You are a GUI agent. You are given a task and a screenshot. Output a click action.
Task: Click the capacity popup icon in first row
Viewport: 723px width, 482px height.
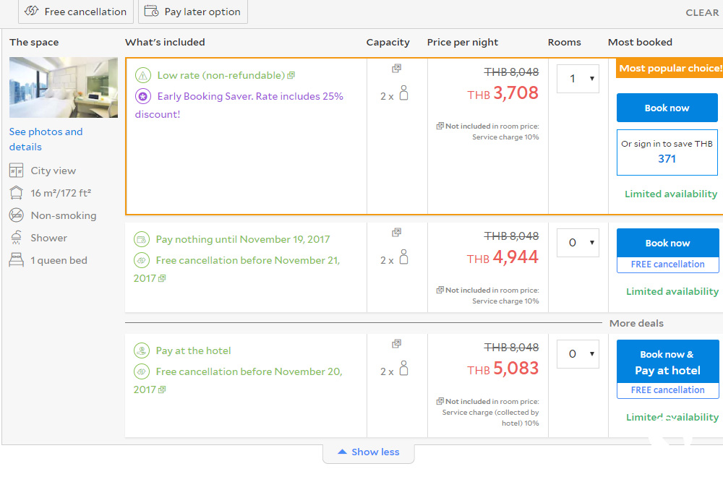(x=396, y=69)
